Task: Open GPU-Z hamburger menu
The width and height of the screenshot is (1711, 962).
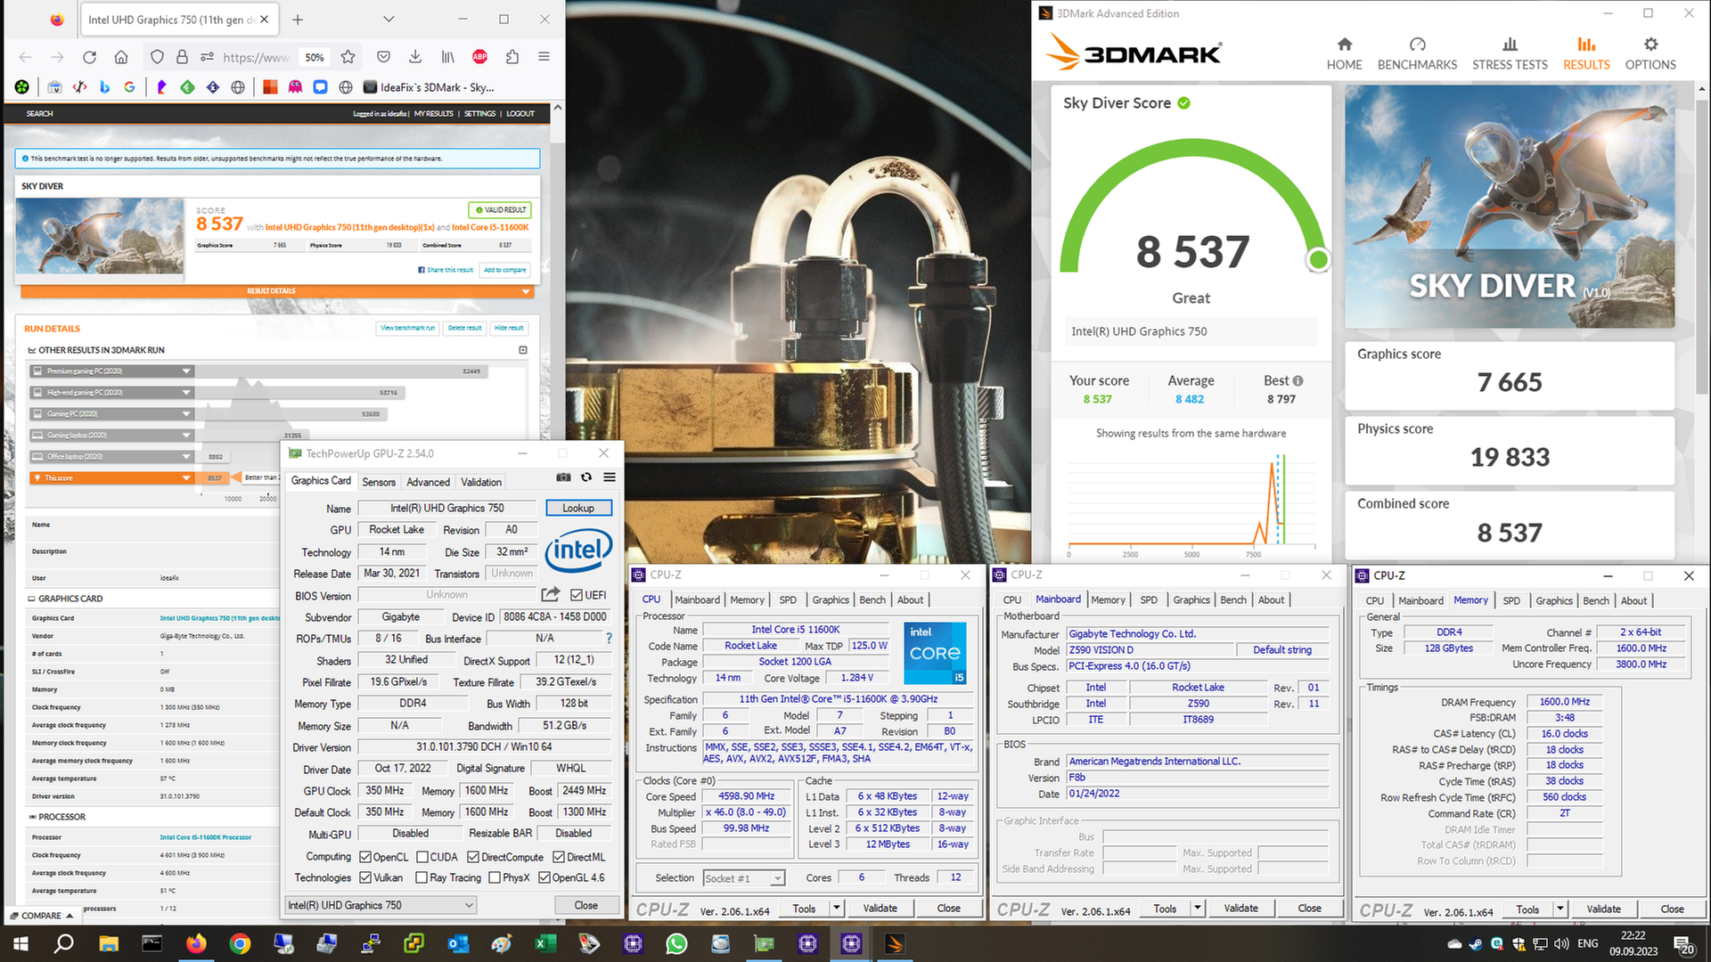Action: (610, 477)
